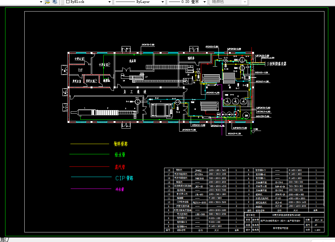Click the 4000×800×2000 size cell
The height and width of the screenshot is (242, 335).
coord(297,198)
